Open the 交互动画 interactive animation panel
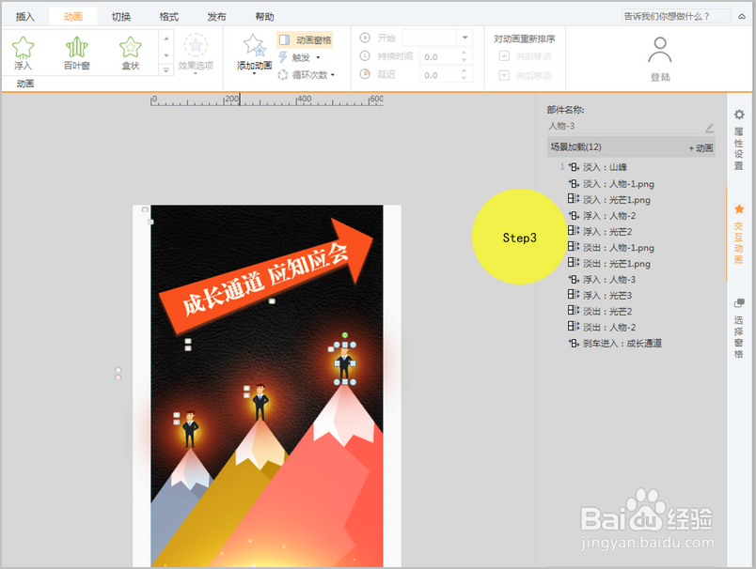This screenshot has height=569, width=756. (x=739, y=234)
